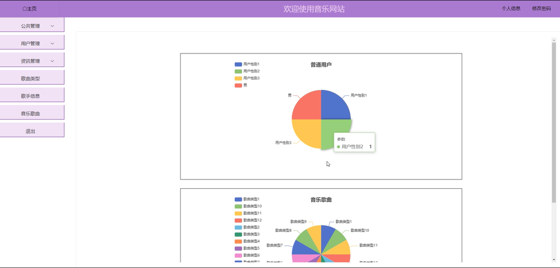This screenshot has height=268, width=560.
Task: Open 个人信息 in the top bar
Action: coord(511,8)
